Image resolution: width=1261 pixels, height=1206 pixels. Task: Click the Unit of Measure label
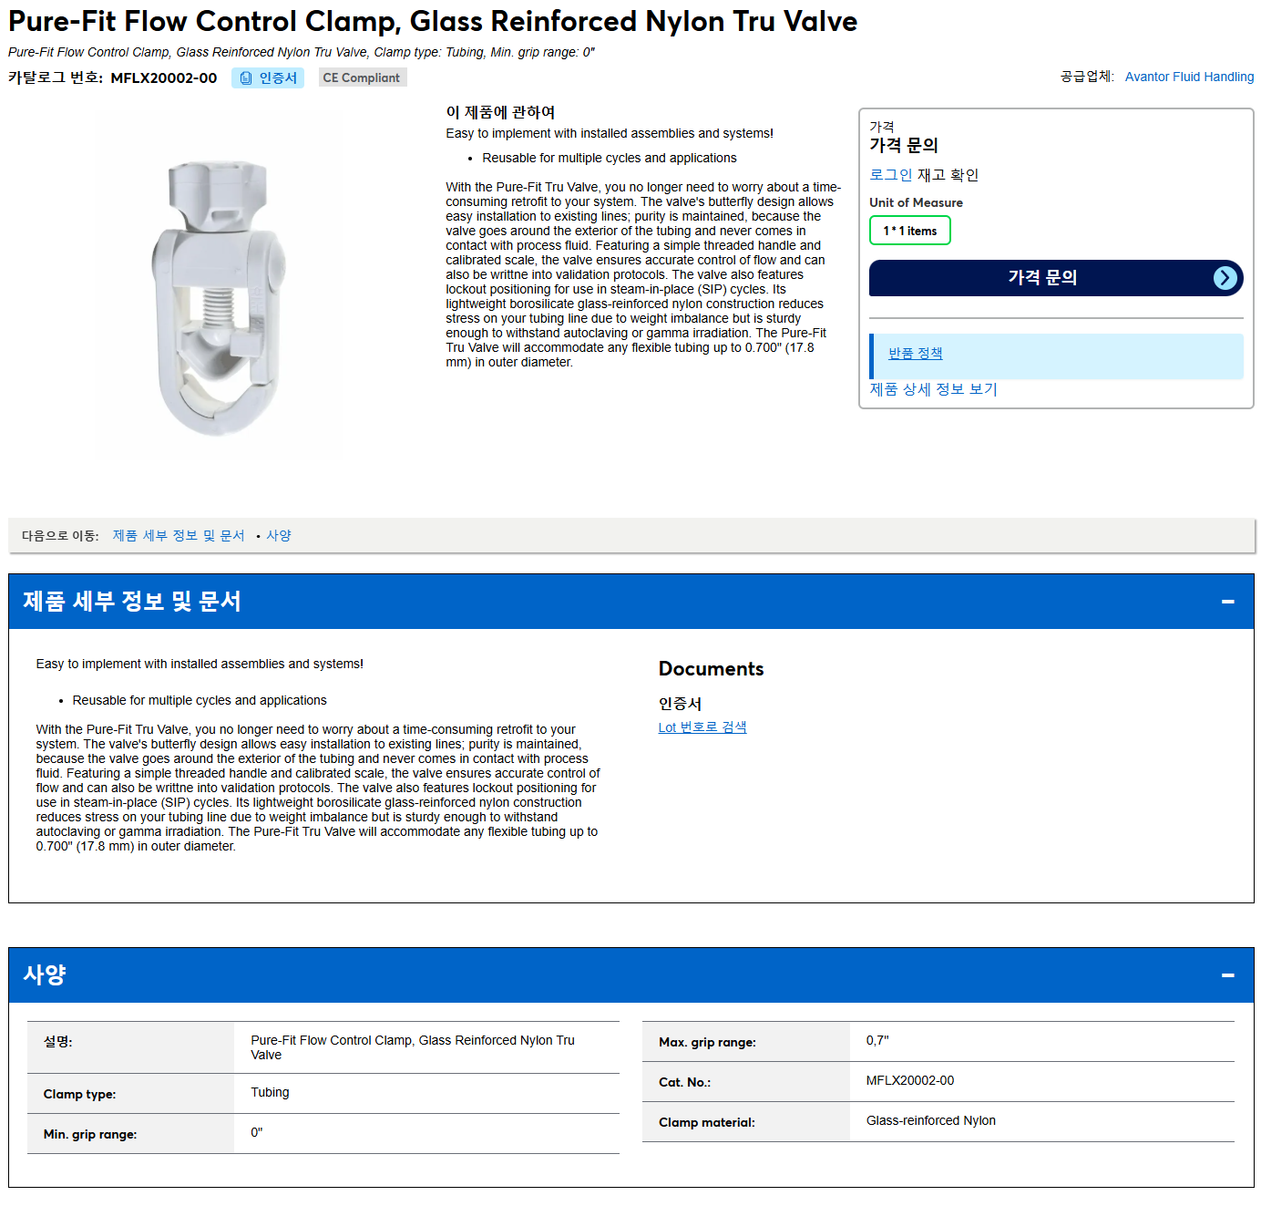pos(916,203)
